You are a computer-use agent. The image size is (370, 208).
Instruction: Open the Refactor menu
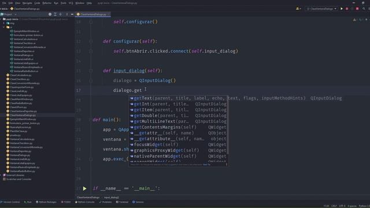click(x=47, y=3)
